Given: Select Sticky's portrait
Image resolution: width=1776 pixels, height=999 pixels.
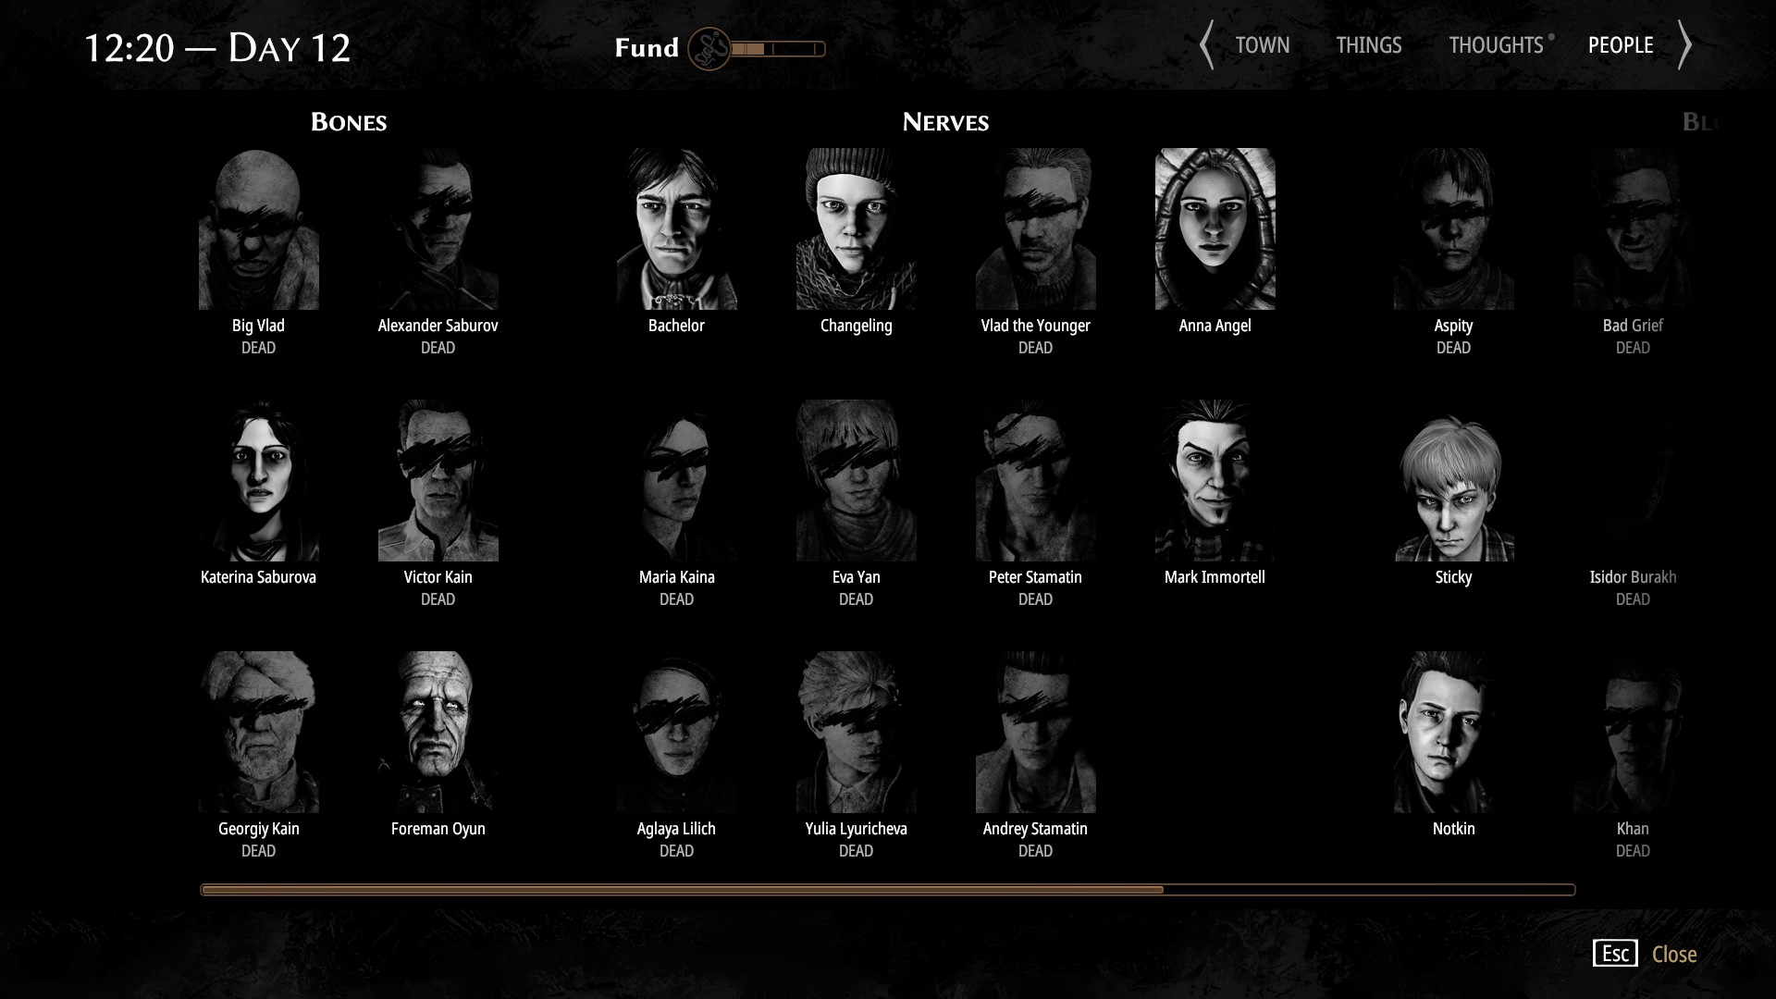Looking at the screenshot, I should (x=1454, y=480).
